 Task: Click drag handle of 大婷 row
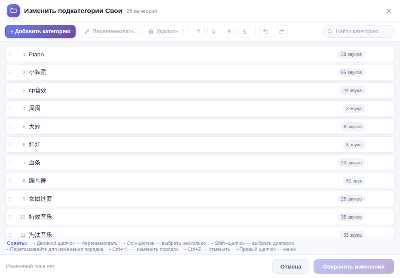coord(10,127)
